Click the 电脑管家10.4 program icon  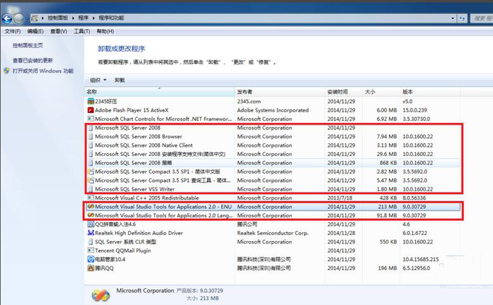point(91,259)
